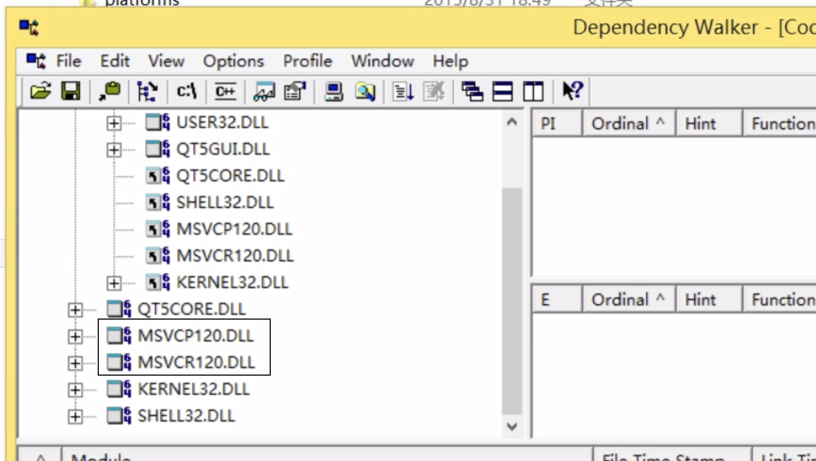Select outer-level MSVCR120.DLL text label
Viewport: 816px width, 461px height.
click(x=197, y=362)
